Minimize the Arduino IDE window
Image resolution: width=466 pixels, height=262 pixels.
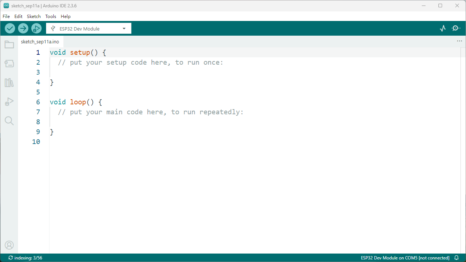424,6
